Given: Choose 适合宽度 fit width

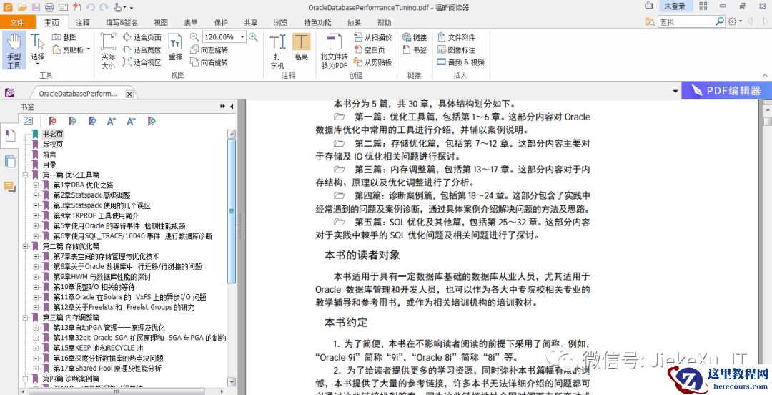Looking at the screenshot, I should [x=142, y=50].
